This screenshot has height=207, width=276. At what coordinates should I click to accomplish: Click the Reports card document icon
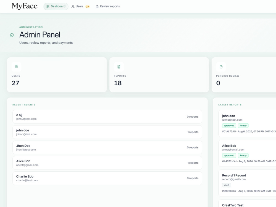click(119, 67)
